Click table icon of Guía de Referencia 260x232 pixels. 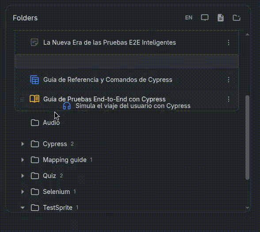(x=34, y=80)
